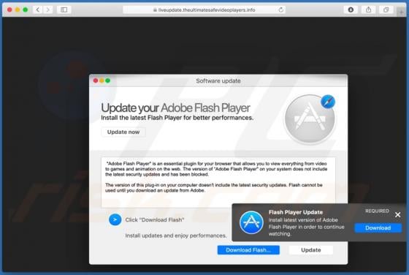This screenshot has height=275, width=409.
Task: Click the Update your Adobe Flash Player heading
Action: (x=175, y=108)
